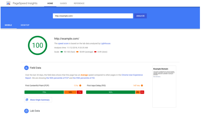This screenshot has width=205, height=117.
Task: Click the FCP green 75% bar segment
Action: [44, 92]
